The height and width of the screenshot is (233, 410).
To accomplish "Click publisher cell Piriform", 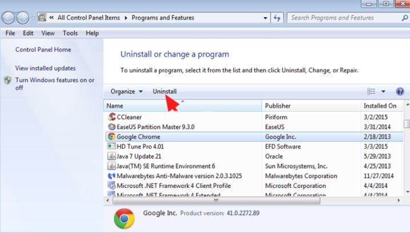I will coord(276,117).
